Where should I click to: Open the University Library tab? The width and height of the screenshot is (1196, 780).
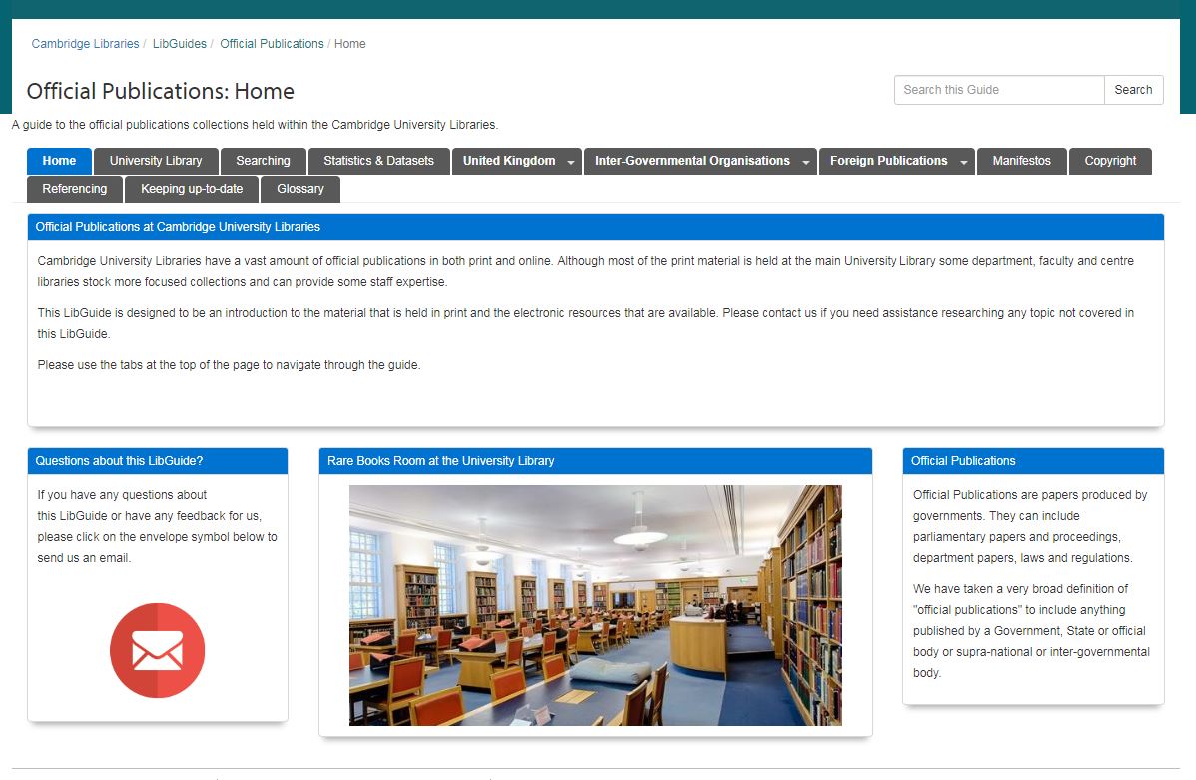click(156, 161)
